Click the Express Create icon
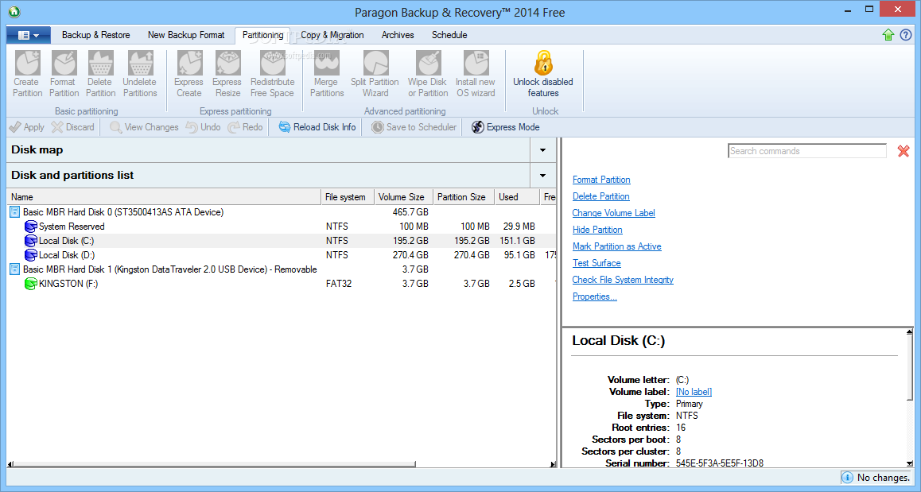This screenshot has width=921, height=492. coord(189,64)
